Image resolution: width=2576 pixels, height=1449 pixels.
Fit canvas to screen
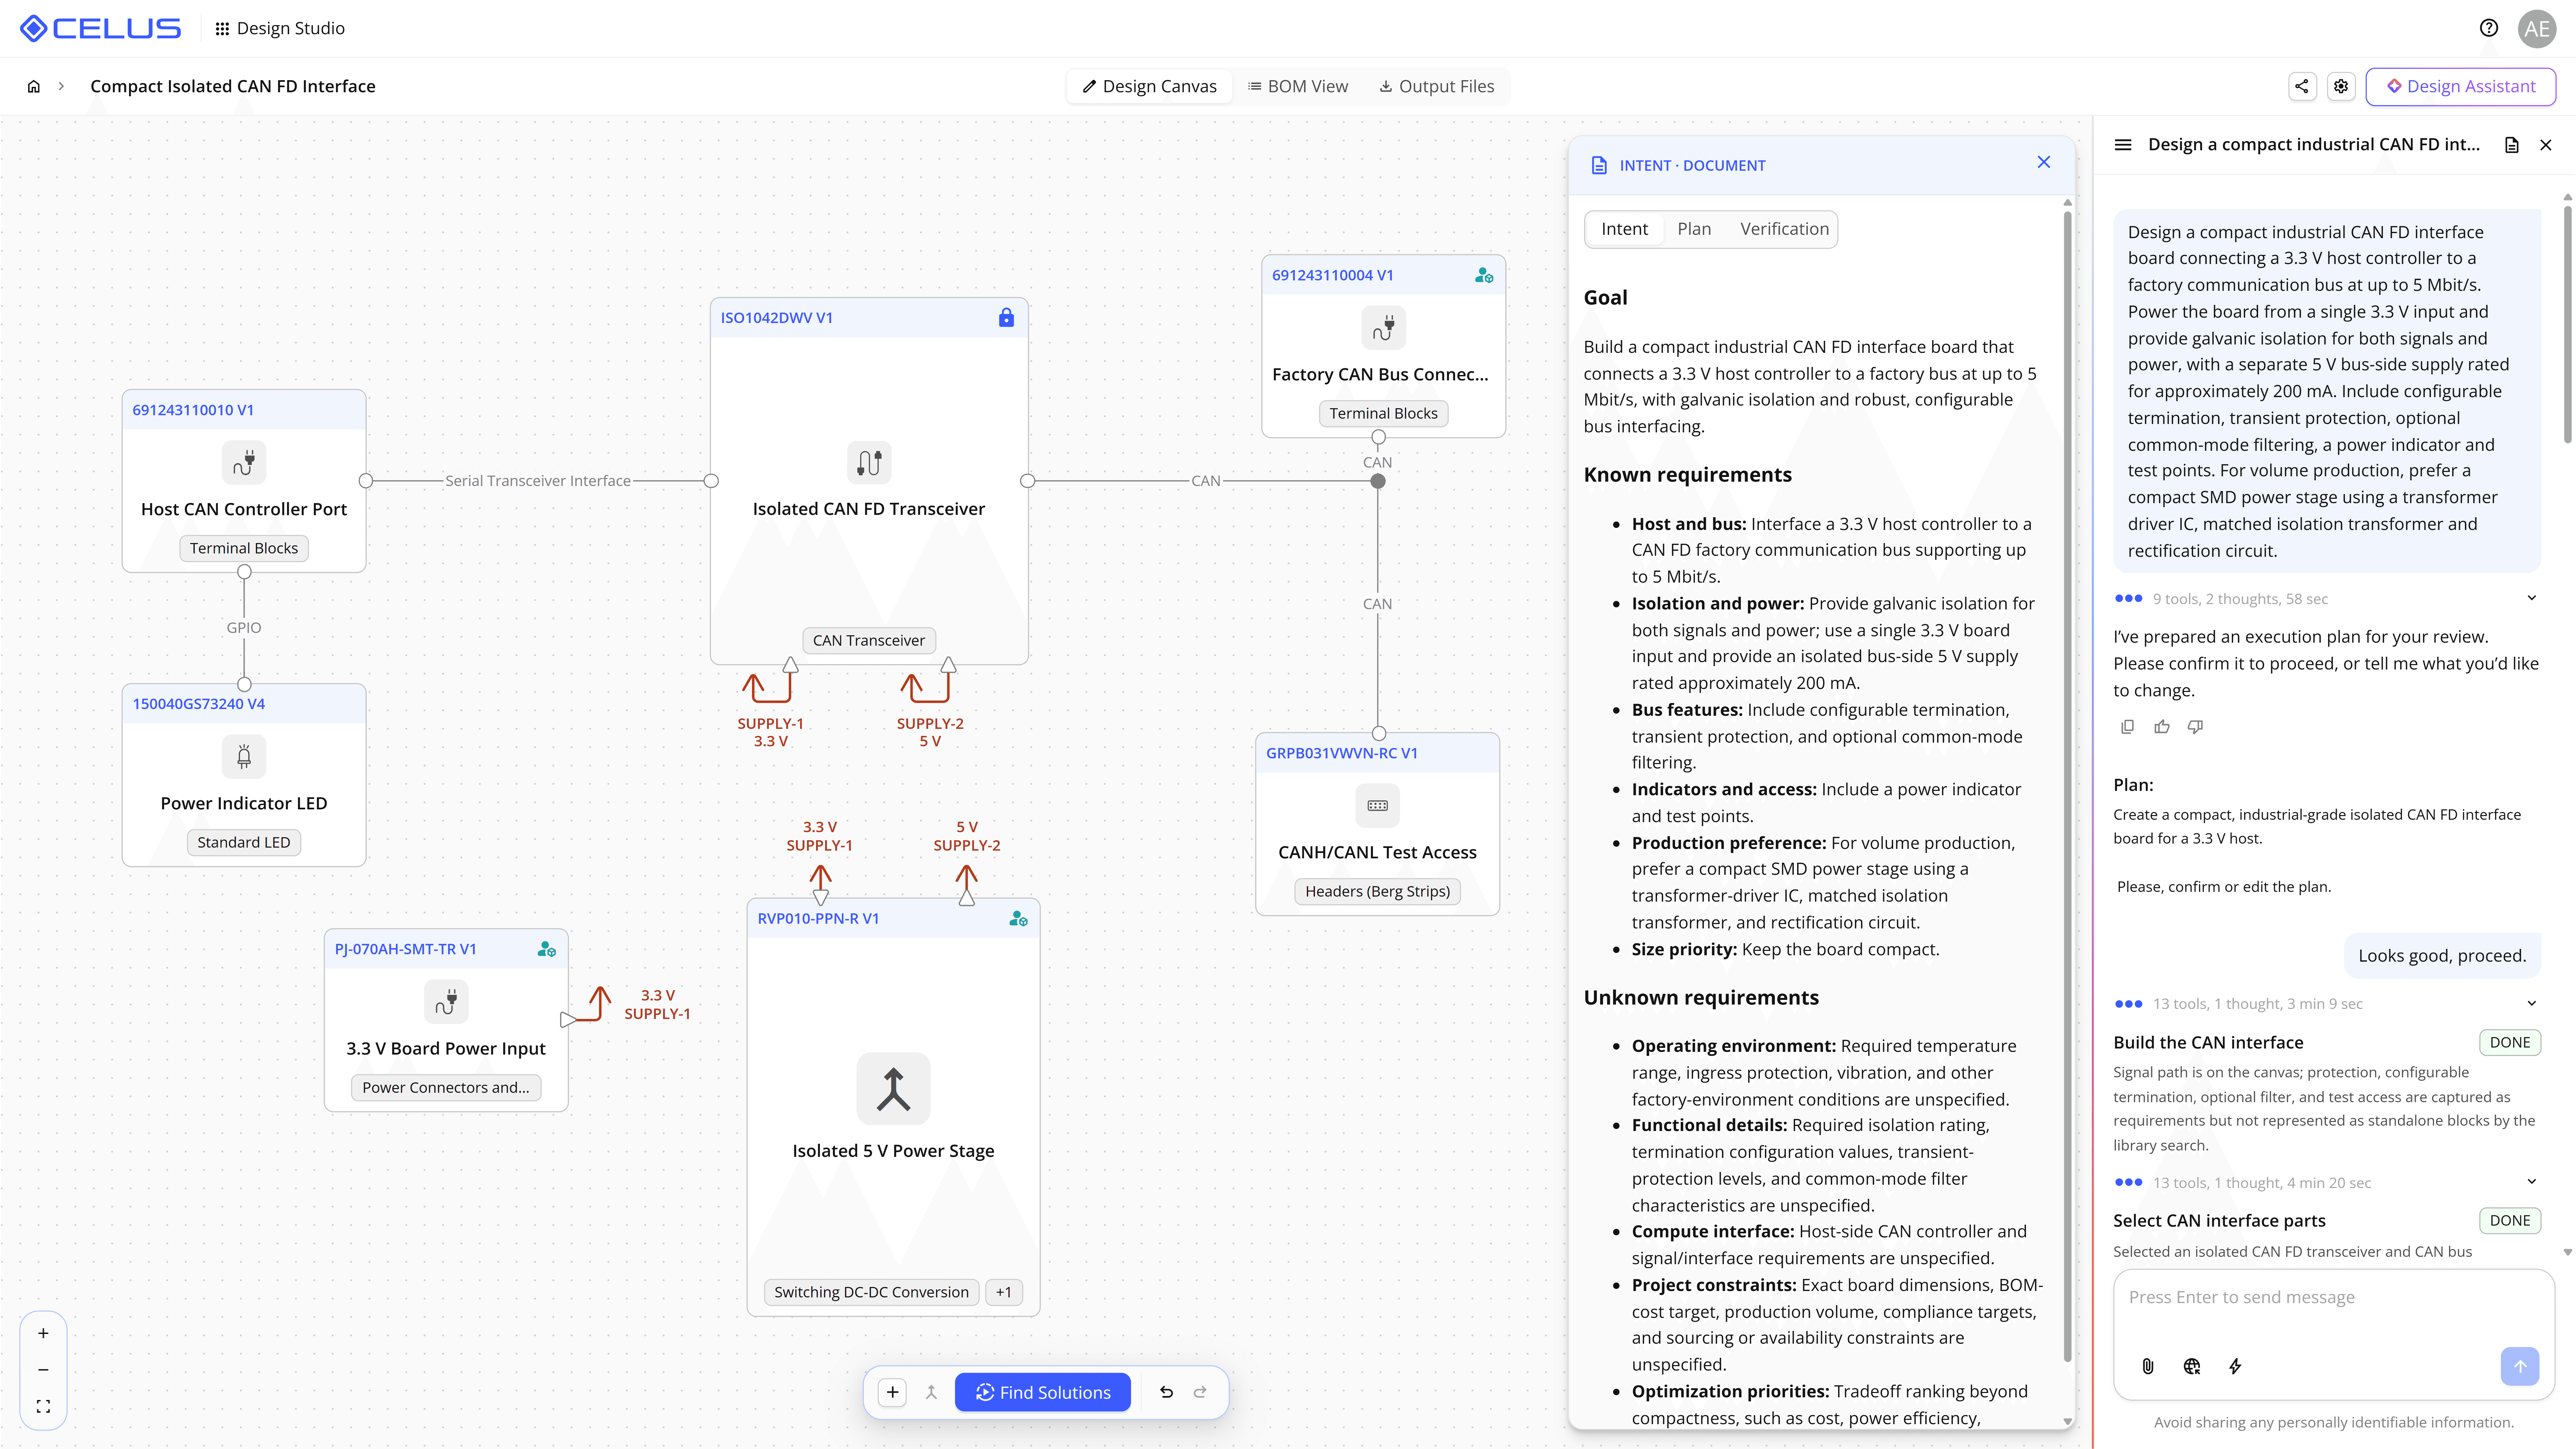click(x=43, y=1406)
